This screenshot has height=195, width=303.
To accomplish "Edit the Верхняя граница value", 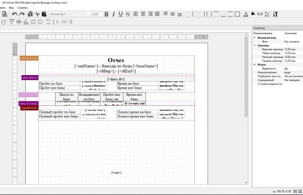I will (290, 49).
